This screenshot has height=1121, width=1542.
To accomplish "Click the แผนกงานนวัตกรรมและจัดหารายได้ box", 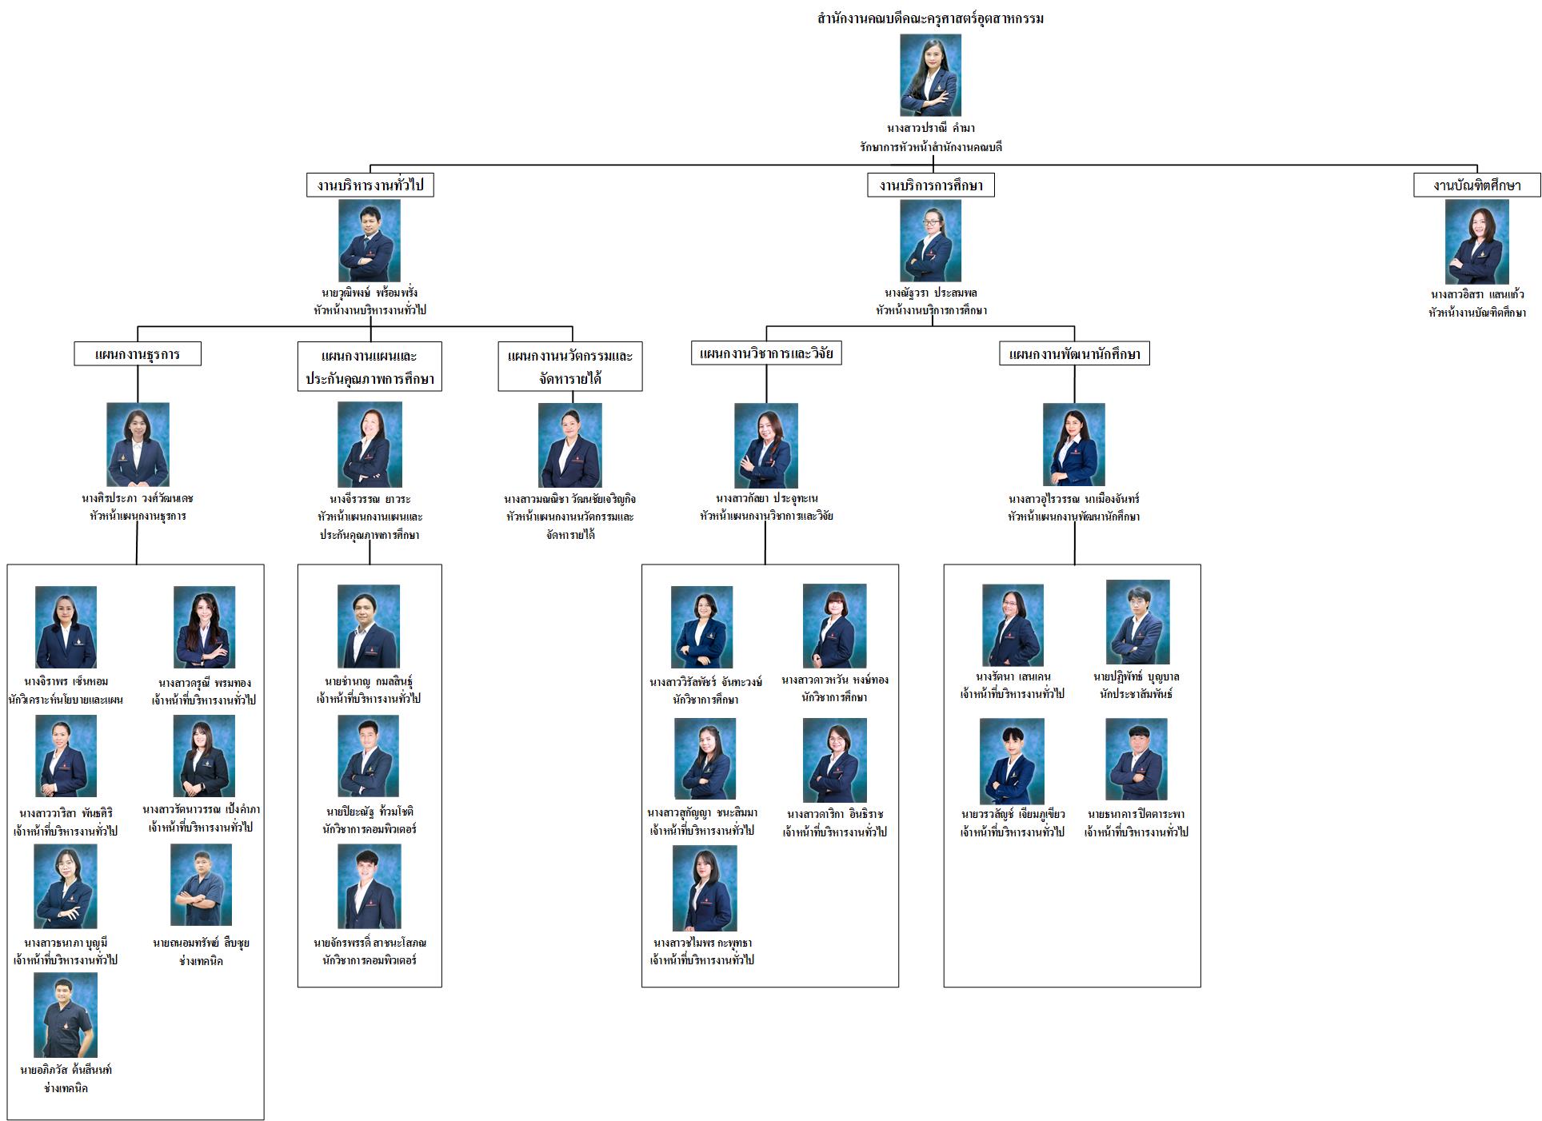I will tap(569, 367).
